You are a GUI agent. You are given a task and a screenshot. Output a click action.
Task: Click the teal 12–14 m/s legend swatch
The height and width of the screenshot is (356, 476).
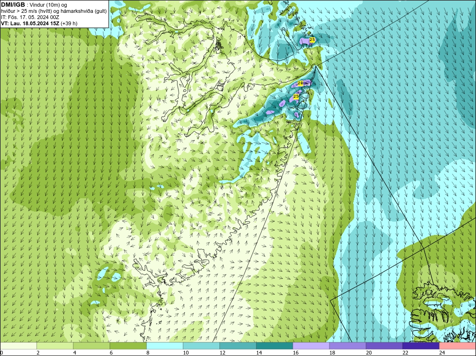click(238, 346)
